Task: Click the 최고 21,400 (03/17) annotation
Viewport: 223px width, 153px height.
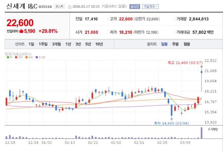Action: pyautogui.click(x=185, y=63)
